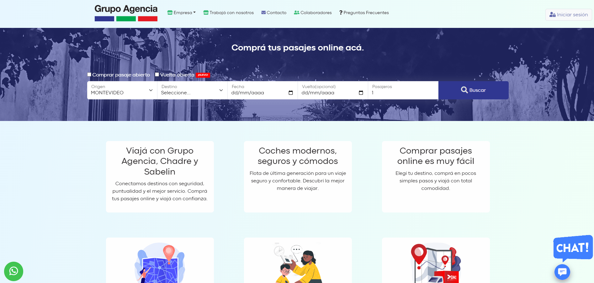This screenshot has width=594, height=283.
Task: Click the Fecha calendar picker icon
Action: coord(291,93)
